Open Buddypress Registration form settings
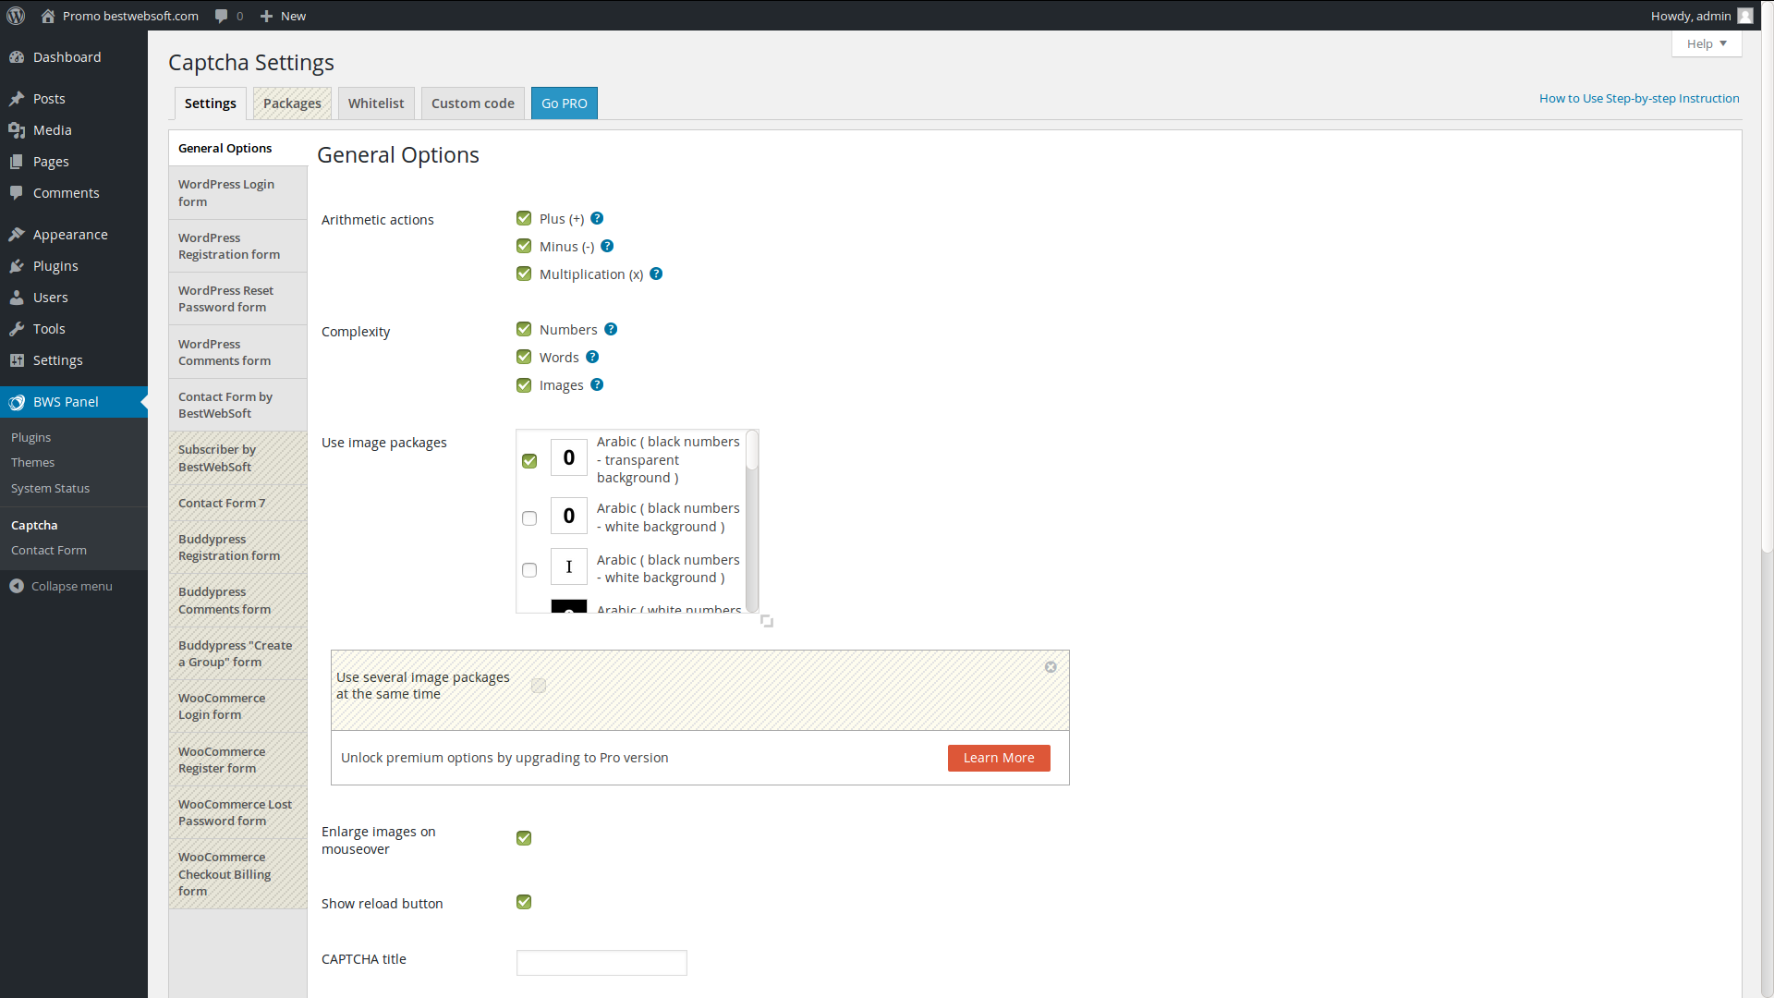Screen dimensions: 1774x998 (237, 547)
